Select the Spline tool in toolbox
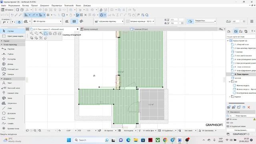Viewport: 256px width, 144px height. (12, 124)
